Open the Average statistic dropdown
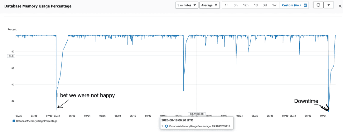This screenshot has width=343, height=132. [209, 5]
